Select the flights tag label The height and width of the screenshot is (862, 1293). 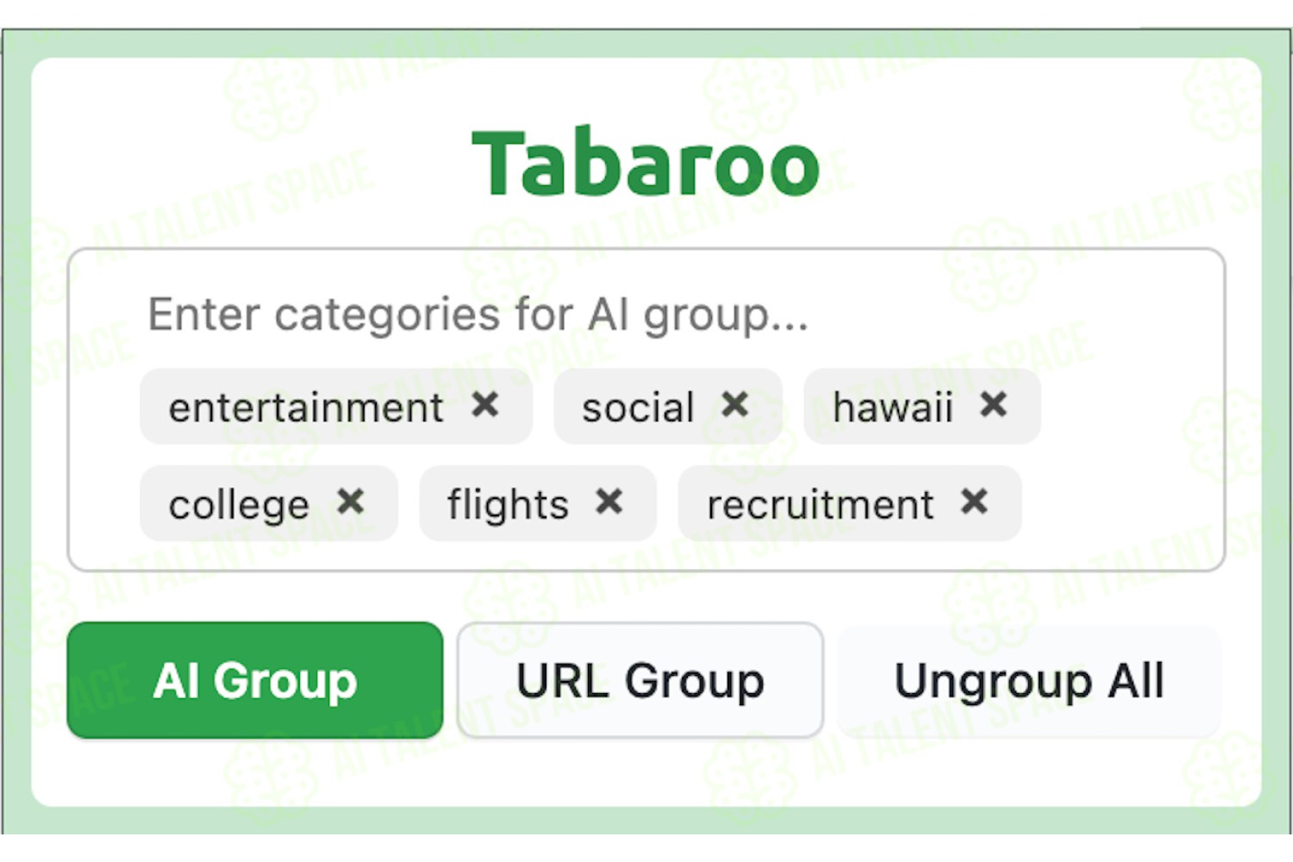click(508, 504)
